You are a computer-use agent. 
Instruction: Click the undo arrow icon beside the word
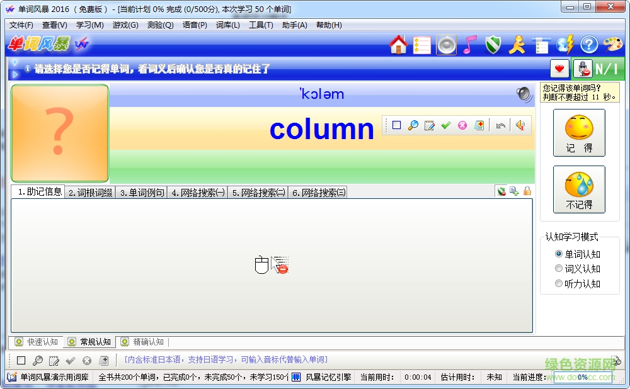click(x=501, y=125)
